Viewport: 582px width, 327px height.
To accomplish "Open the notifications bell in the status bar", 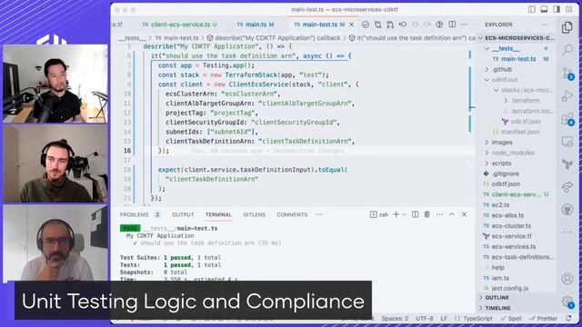I will [x=568, y=318].
